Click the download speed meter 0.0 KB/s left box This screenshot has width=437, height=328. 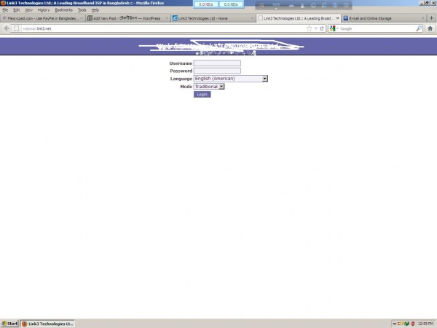[x=206, y=4]
